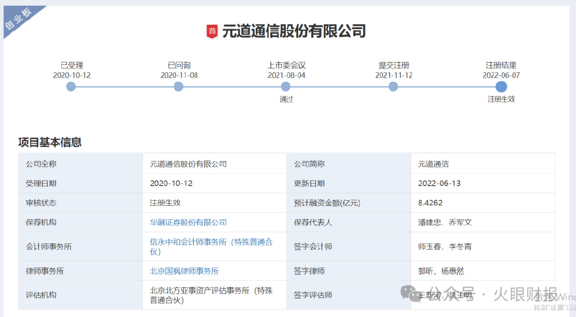The image size is (576, 317).
Task: Click the 签字律师 label cell
Action: [x=349, y=271]
